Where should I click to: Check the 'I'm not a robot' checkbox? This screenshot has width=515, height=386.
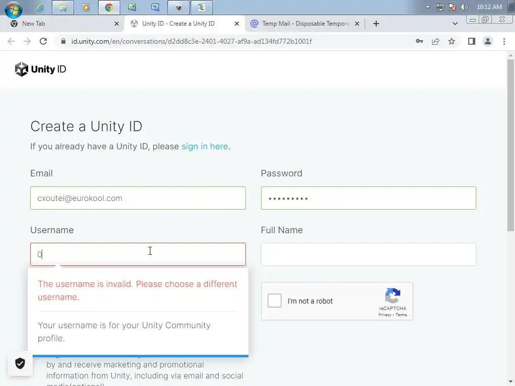click(275, 301)
